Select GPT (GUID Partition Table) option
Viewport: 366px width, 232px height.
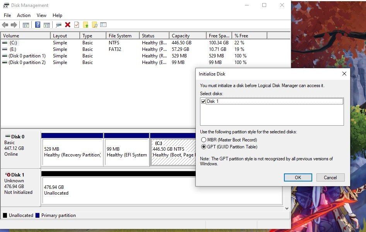(229, 147)
